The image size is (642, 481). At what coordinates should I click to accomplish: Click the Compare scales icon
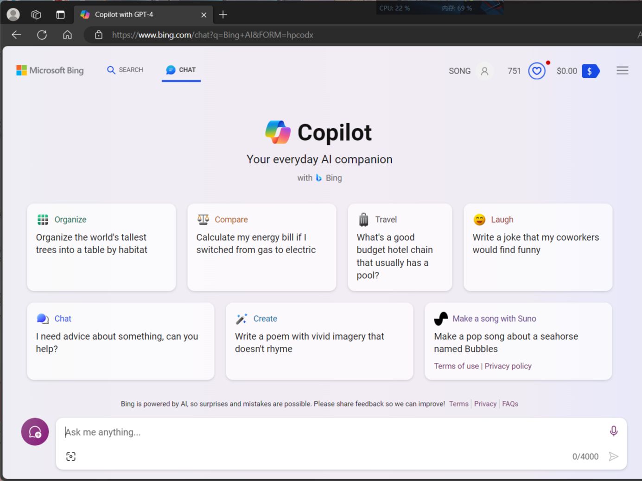[203, 219]
